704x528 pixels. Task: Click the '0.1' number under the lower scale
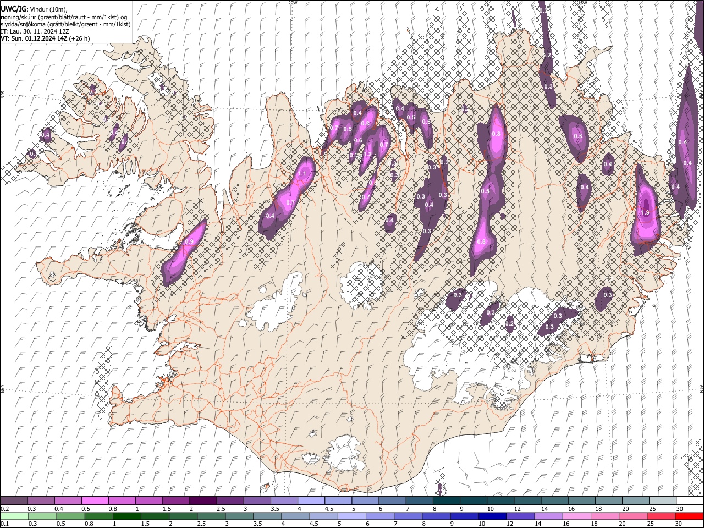click(4, 524)
